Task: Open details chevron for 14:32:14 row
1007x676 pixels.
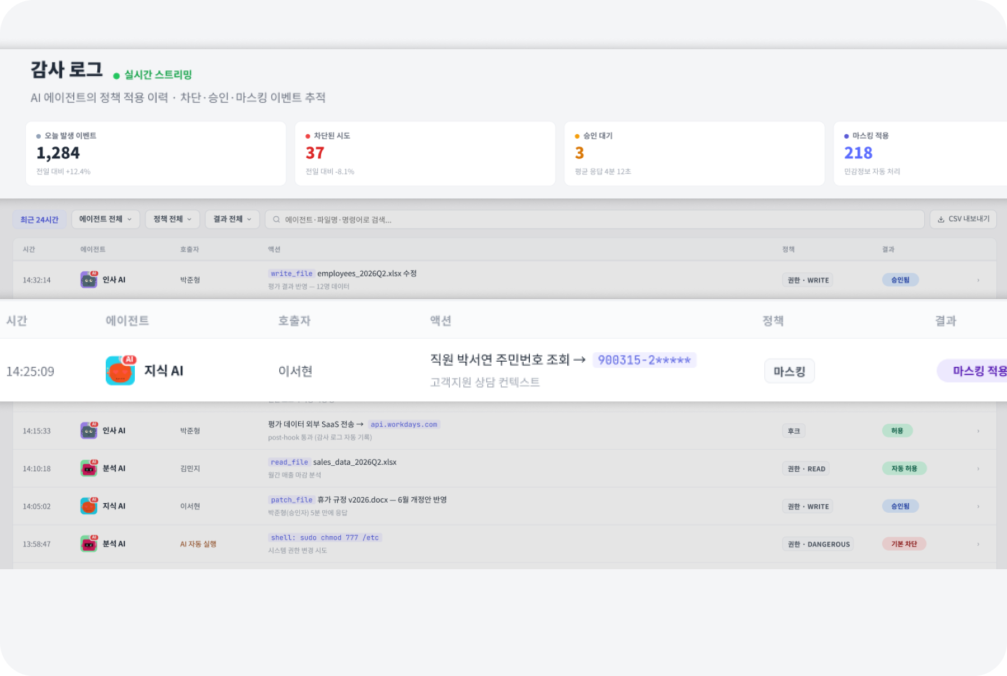Action: pos(978,280)
